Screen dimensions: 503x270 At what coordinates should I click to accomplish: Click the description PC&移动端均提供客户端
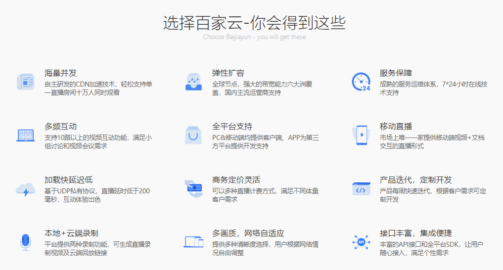coord(266,142)
